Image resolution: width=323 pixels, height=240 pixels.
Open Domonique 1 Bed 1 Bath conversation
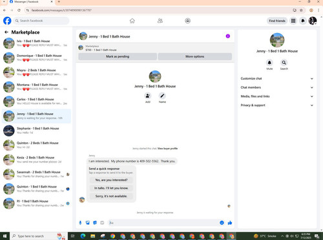click(x=36, y=58)
